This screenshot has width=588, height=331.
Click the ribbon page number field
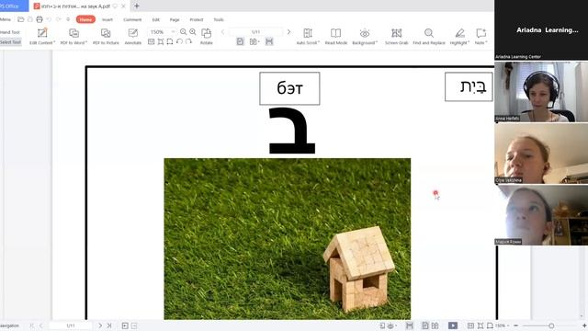point(255,32)
